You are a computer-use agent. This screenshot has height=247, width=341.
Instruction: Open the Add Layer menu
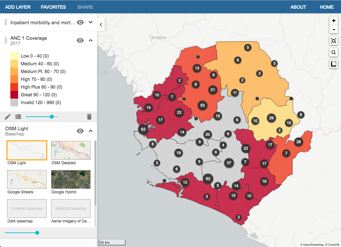[x=18, y=7]
